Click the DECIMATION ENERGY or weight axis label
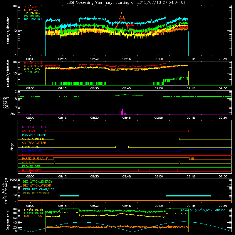This screenshot has width=235, height=235. pos(4,191)
